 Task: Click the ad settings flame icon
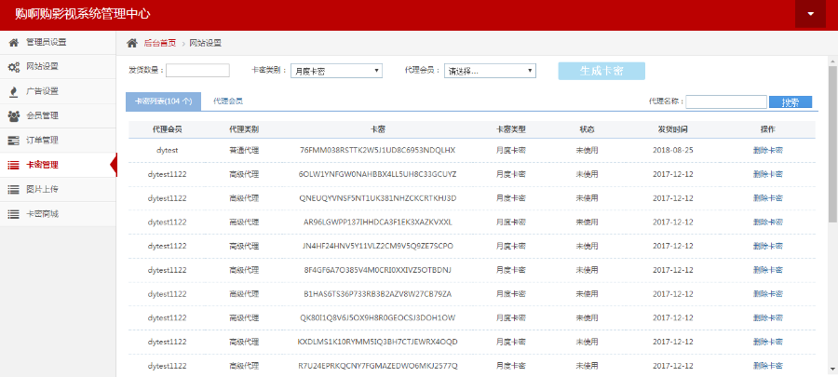pos(14,91)
